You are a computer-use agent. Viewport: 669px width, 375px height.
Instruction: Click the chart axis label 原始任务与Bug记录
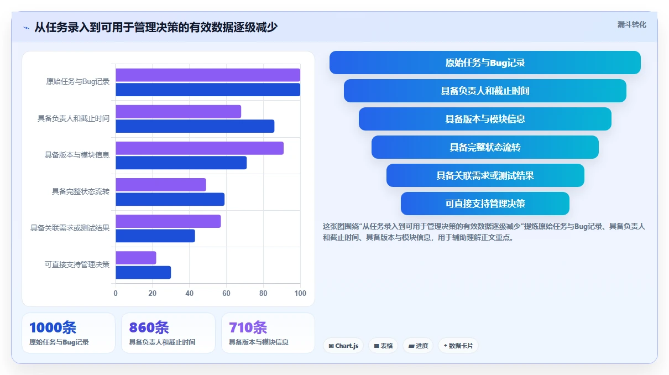tap(78, 82)
